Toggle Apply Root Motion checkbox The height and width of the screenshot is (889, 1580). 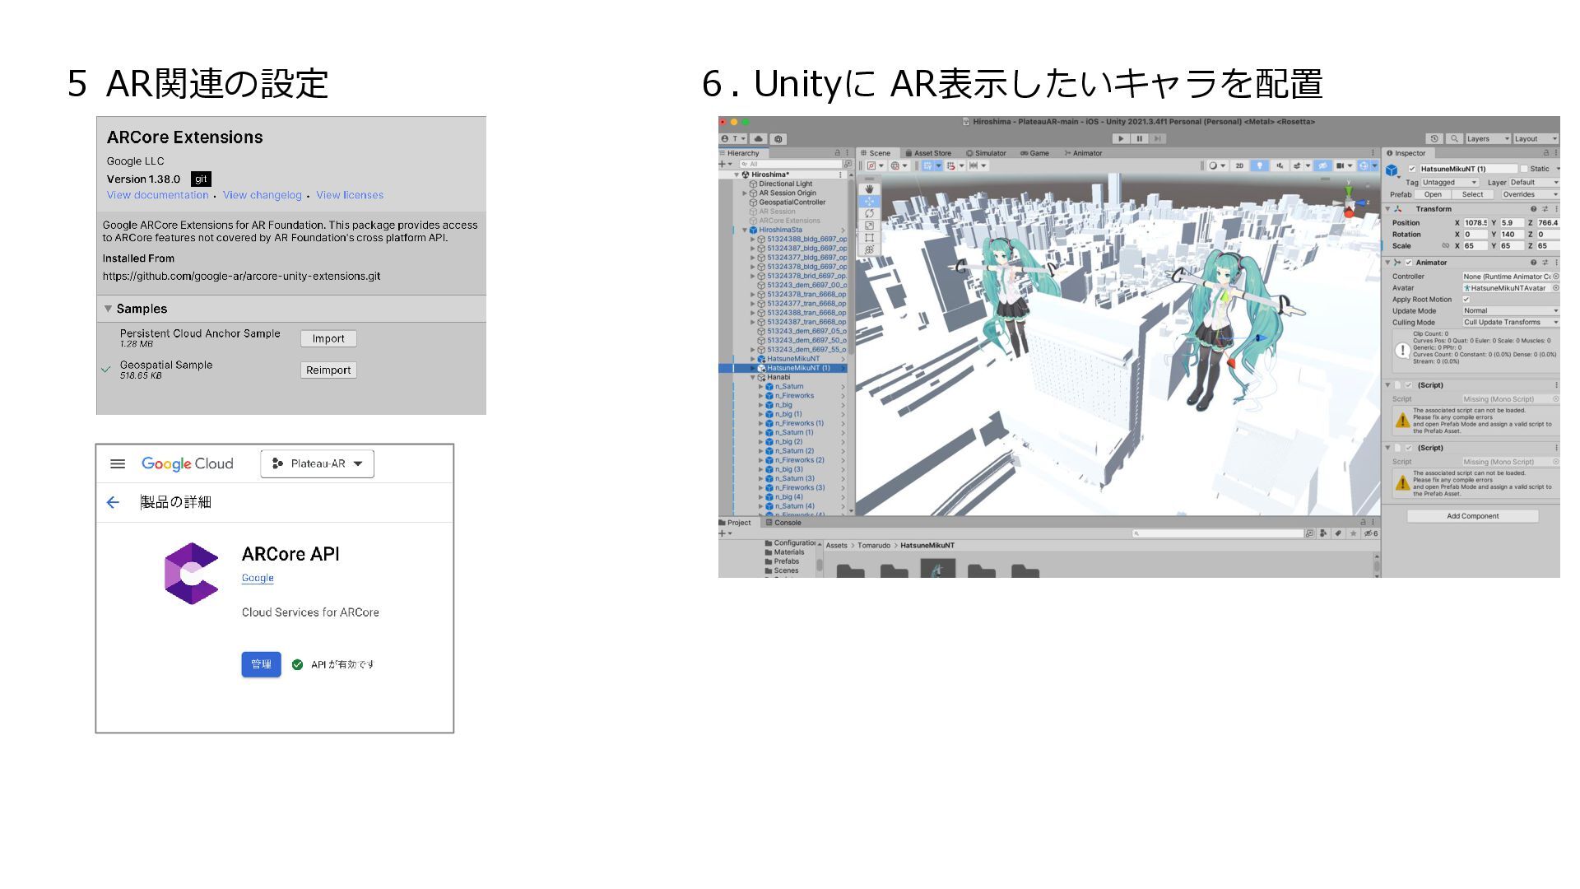point(1466,300)
